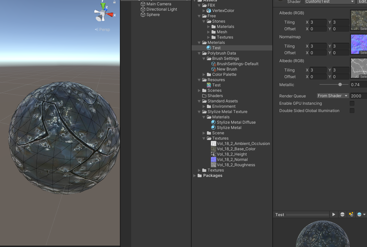
Task: Click the Vol_18_2_Roughness texture icon
Action: [x=214, y=165]
